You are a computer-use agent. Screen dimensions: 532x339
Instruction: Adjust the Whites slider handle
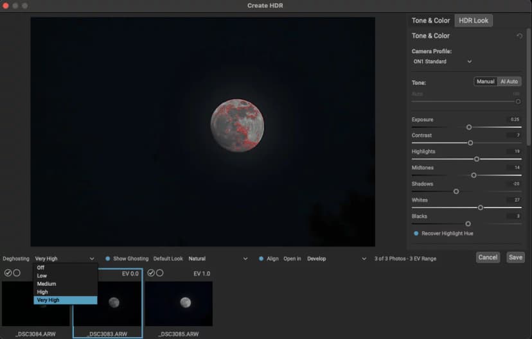(480, 207)
